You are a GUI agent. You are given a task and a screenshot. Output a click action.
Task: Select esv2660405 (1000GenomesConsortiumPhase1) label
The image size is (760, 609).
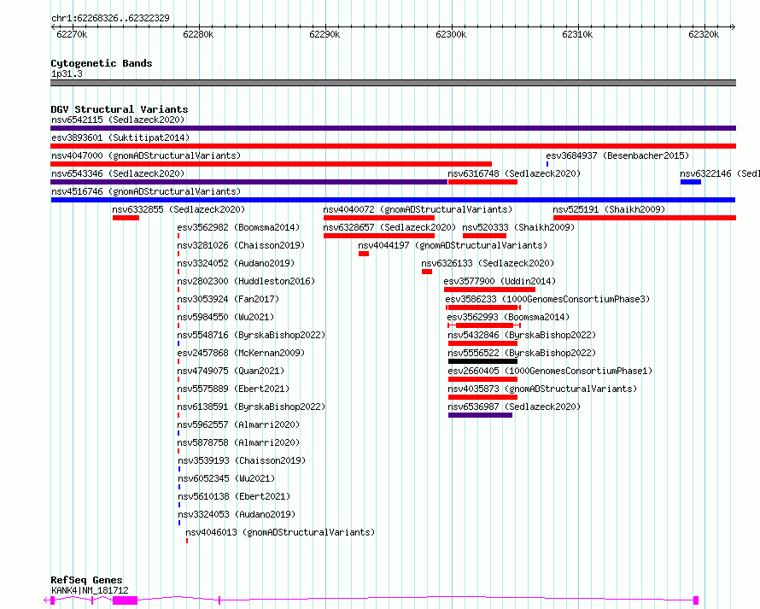pyautogui.click(x=550, y=371)
